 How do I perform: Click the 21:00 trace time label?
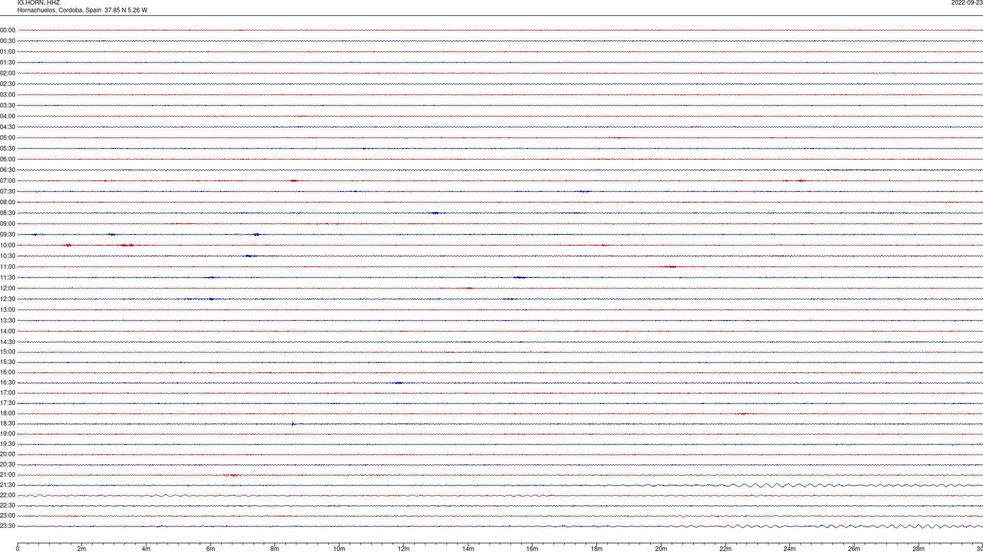pos(8,475)
